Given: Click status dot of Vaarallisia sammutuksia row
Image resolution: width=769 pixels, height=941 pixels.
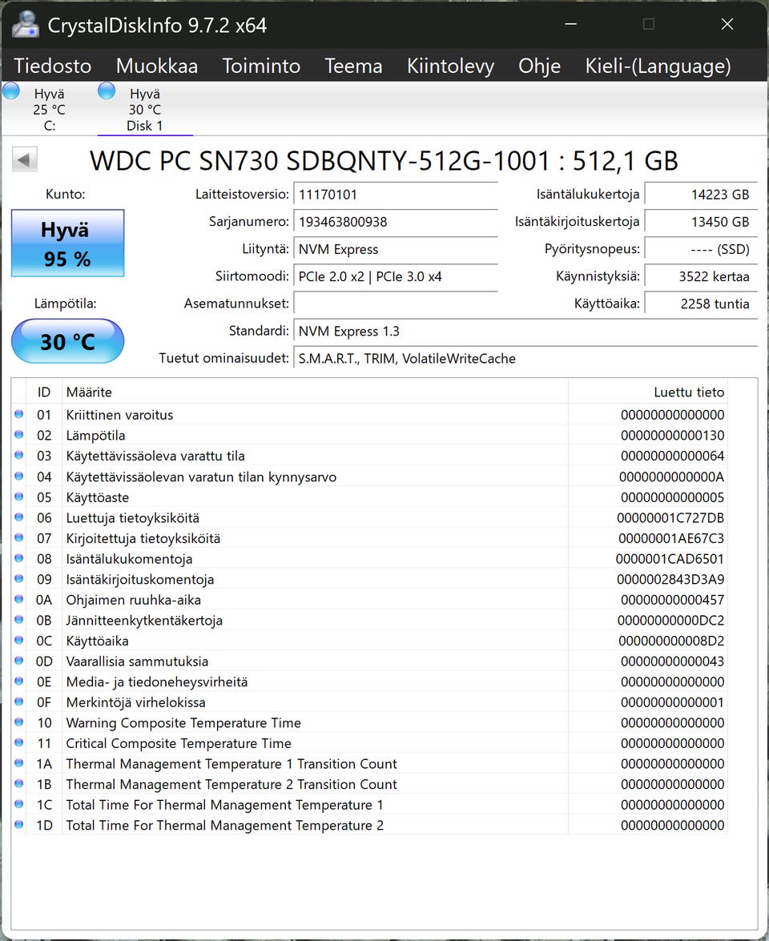Looking at the screenshot, I should (x=19, y=660).
